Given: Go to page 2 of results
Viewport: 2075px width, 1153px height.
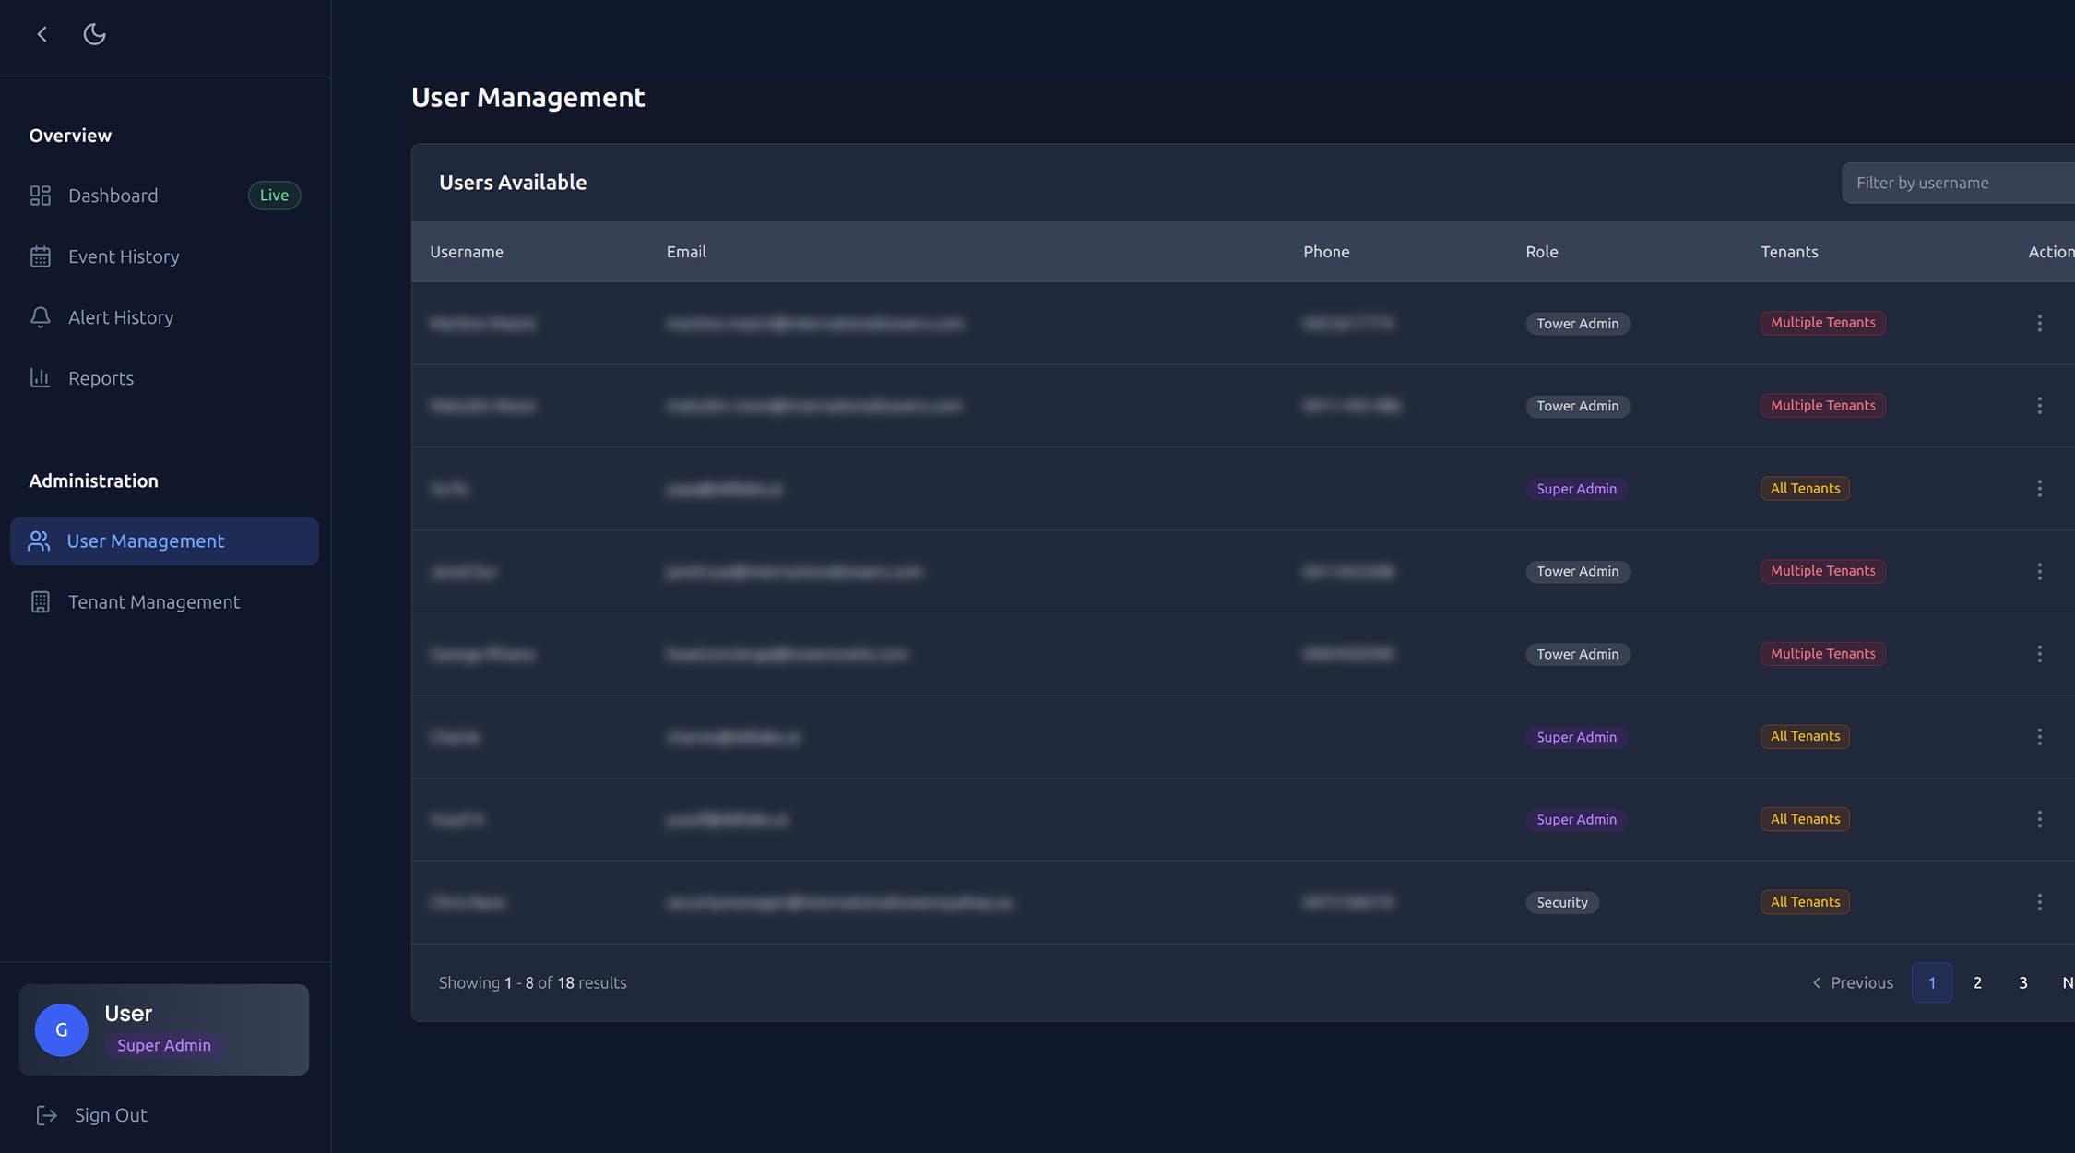Looking at the screenshot, I should [1977, 982].
